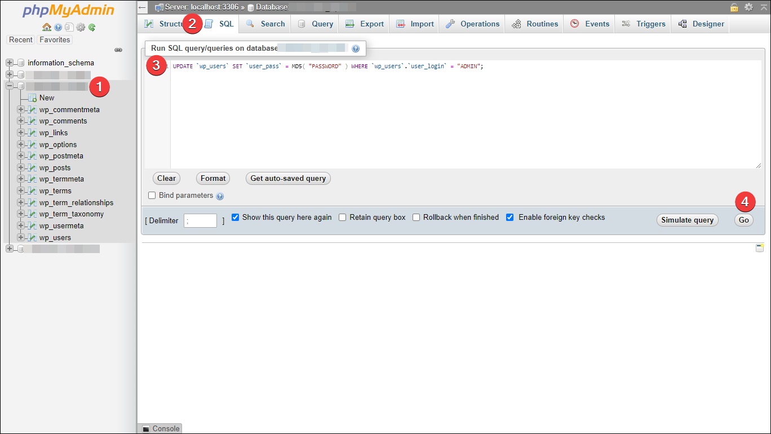Click the information_schema database icon
The width and height of the screenshot is (771, 434).
click(21, 63)
